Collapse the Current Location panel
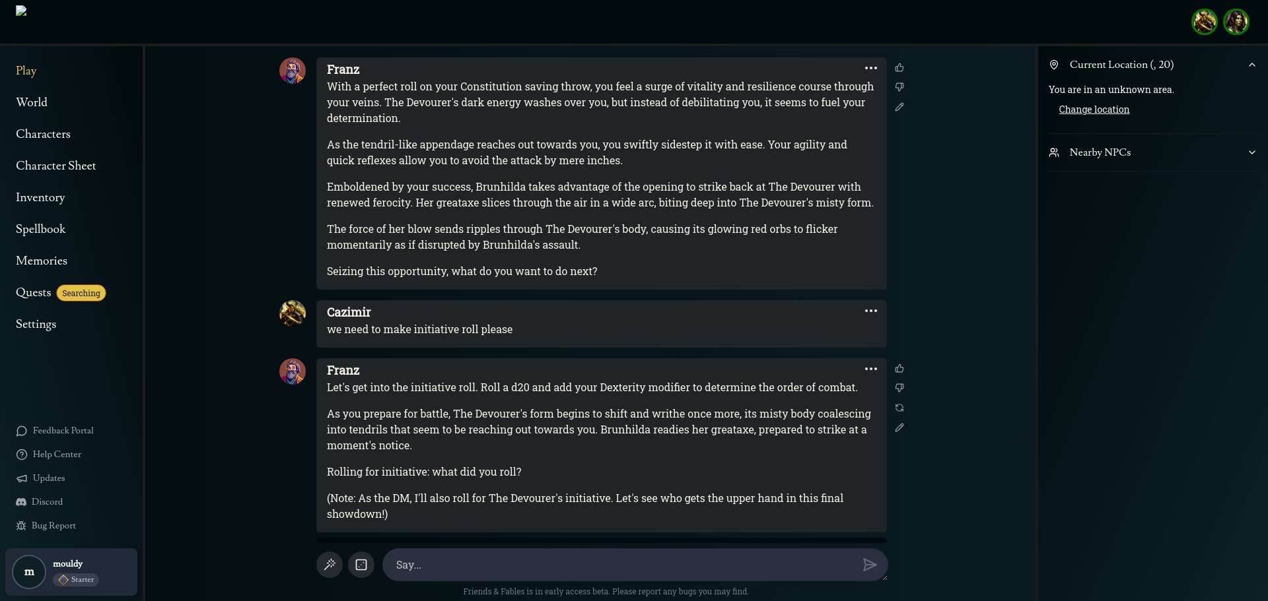This screenshot has width=1268, height=601. click(1251, 65)
